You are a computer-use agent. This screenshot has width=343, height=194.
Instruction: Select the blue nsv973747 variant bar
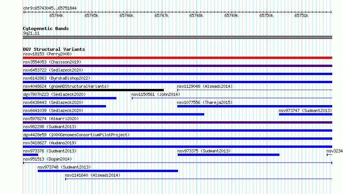[x=306, y=114]
